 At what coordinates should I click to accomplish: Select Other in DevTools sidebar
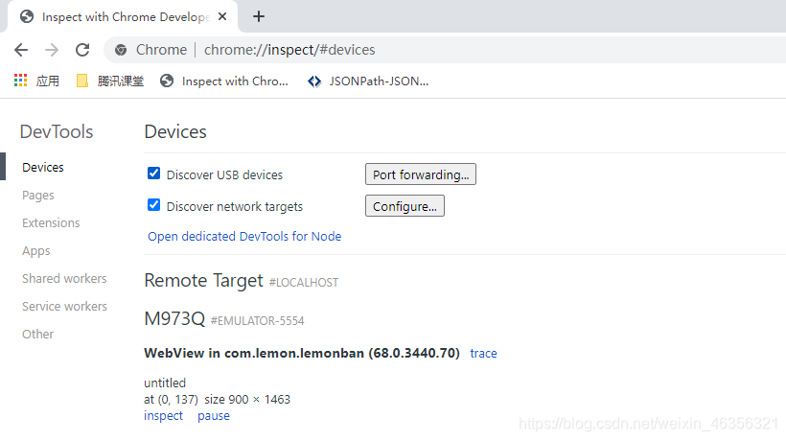(37, 334)
